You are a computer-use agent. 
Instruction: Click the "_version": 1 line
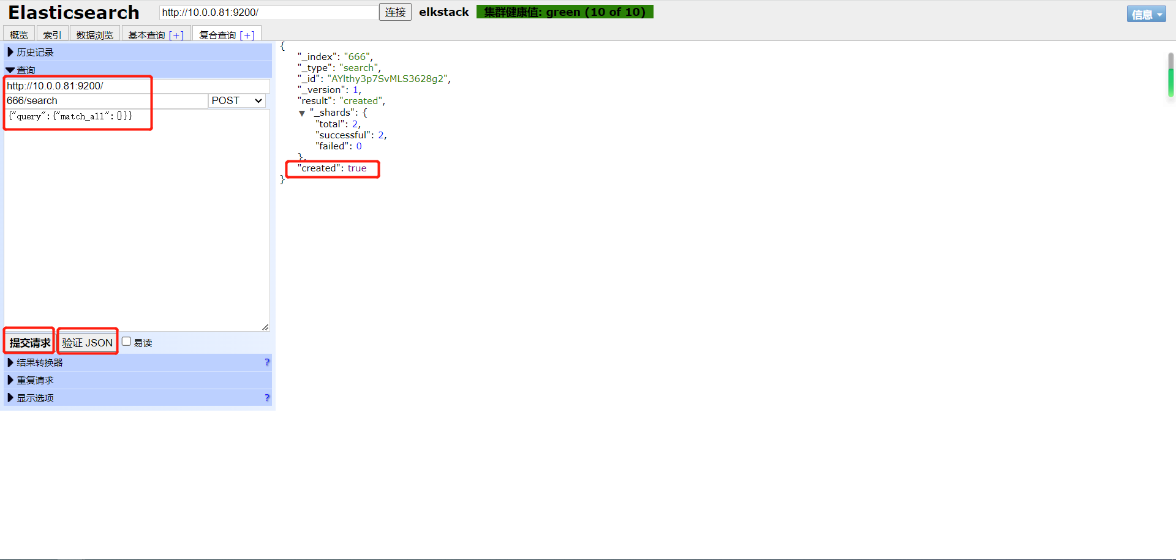click(330, 90)
